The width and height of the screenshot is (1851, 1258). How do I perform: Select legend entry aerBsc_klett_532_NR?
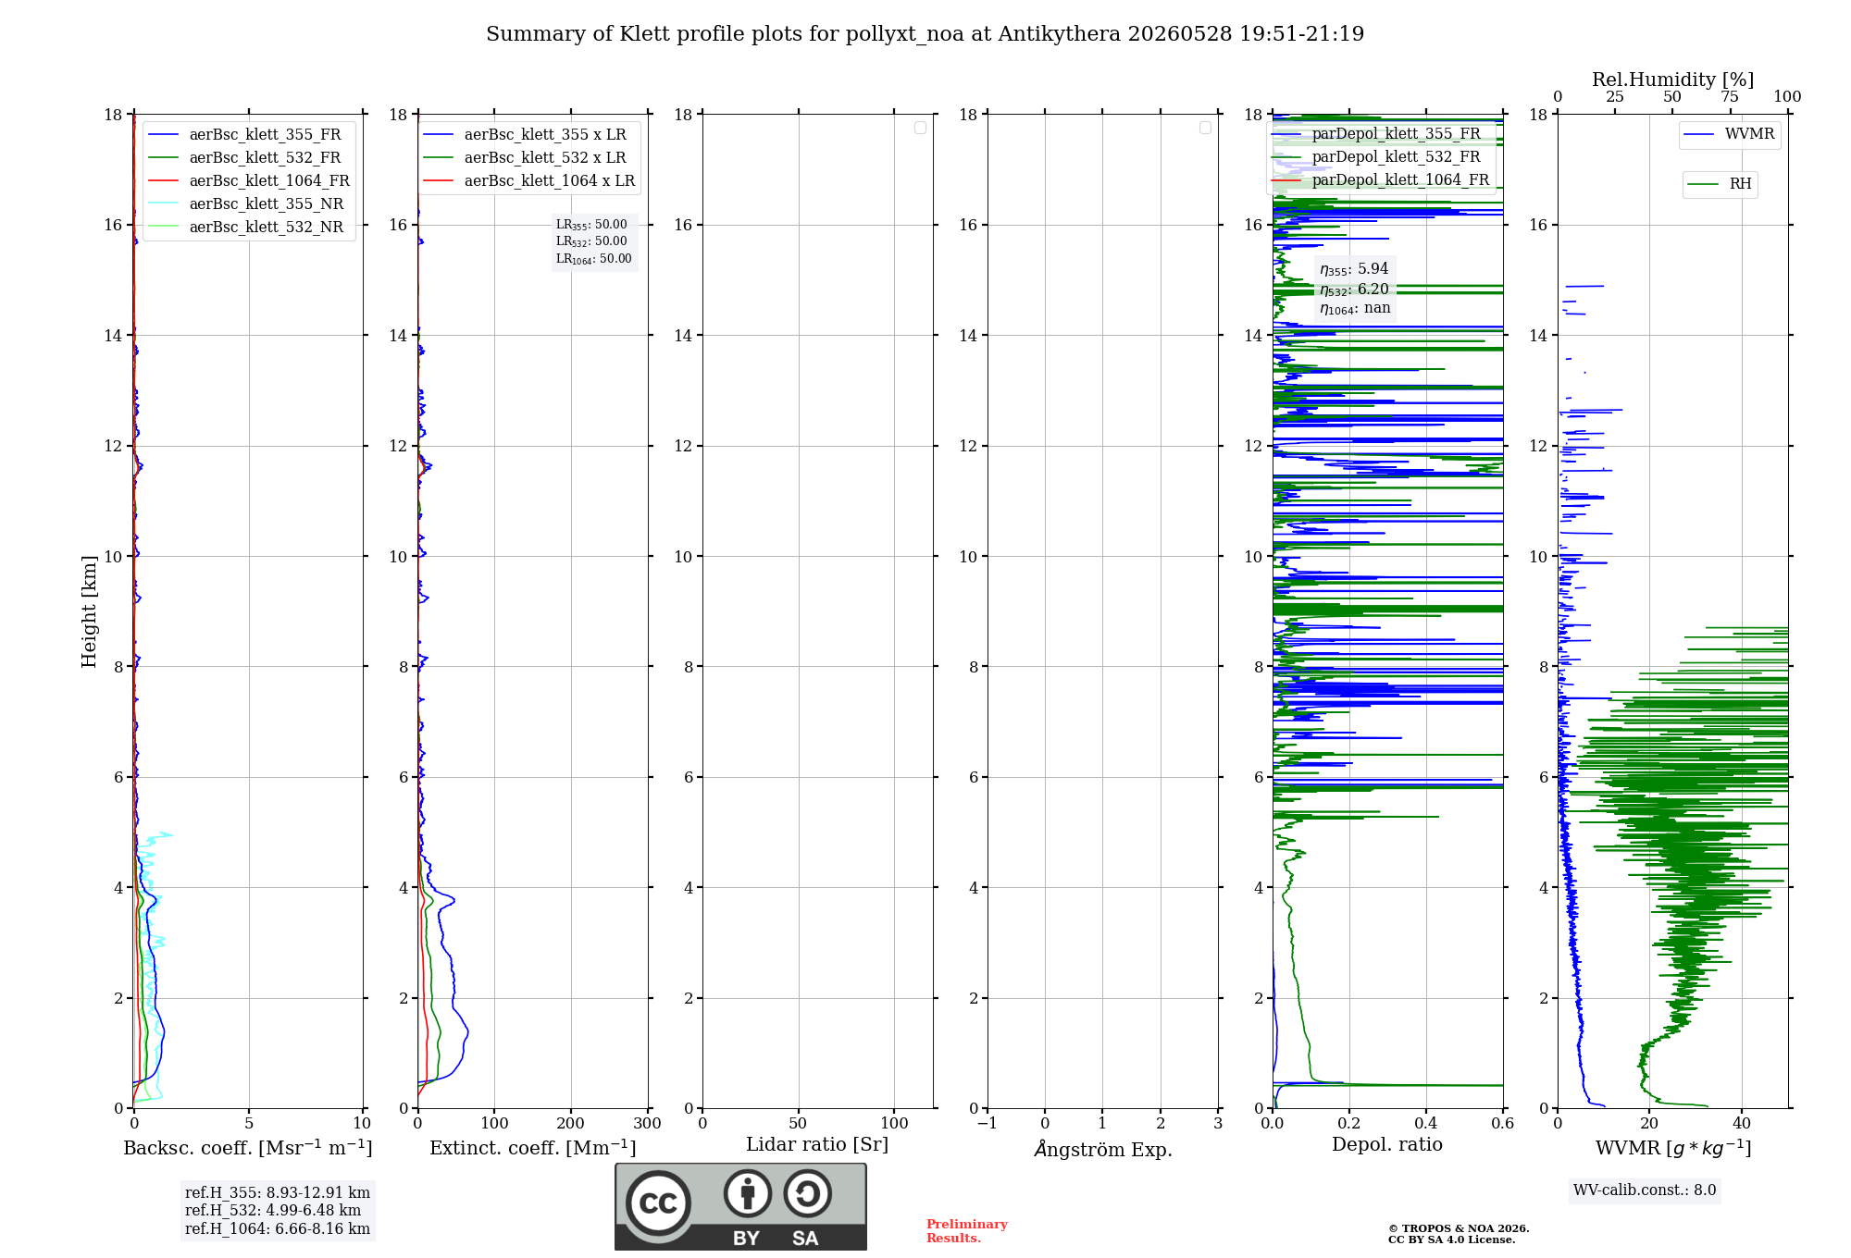pos(248,228)
